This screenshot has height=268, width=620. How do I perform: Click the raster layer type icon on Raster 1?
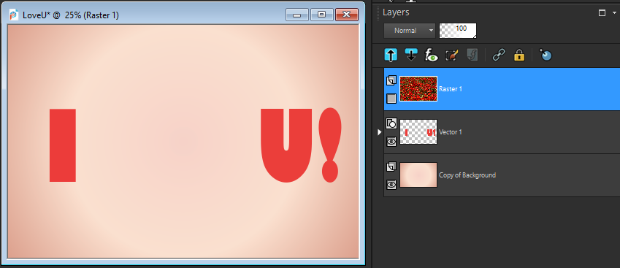(391, 80)
